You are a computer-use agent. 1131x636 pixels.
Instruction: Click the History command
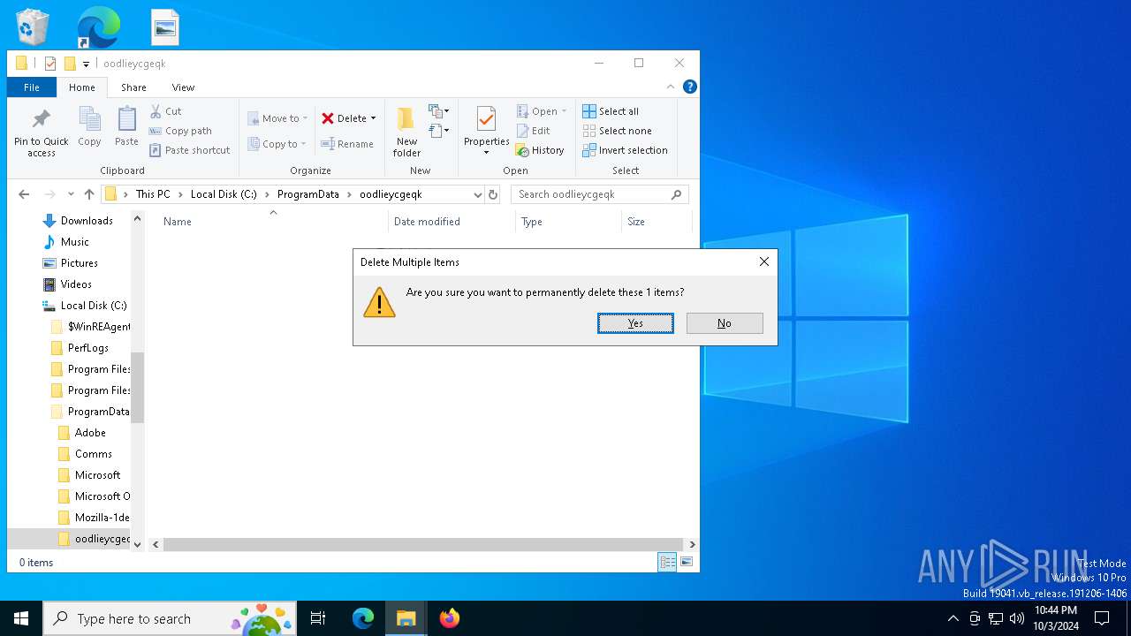pyautogui.click(x=540, y=150)
